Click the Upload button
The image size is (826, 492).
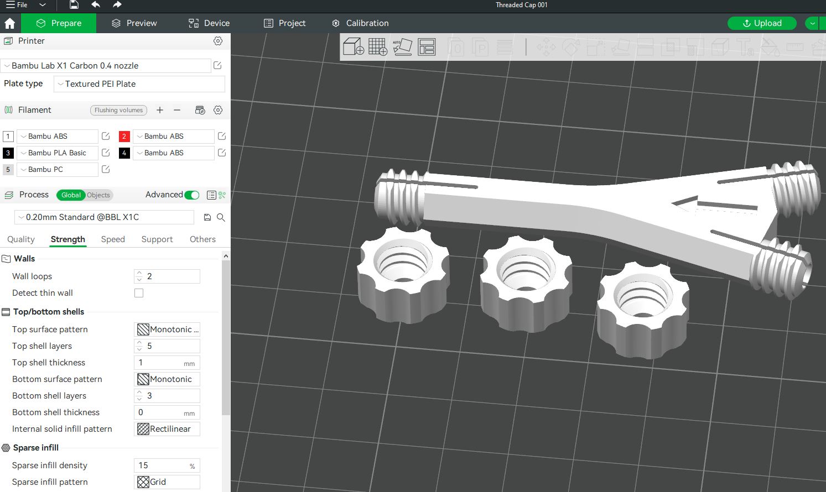tap(762, 23)
